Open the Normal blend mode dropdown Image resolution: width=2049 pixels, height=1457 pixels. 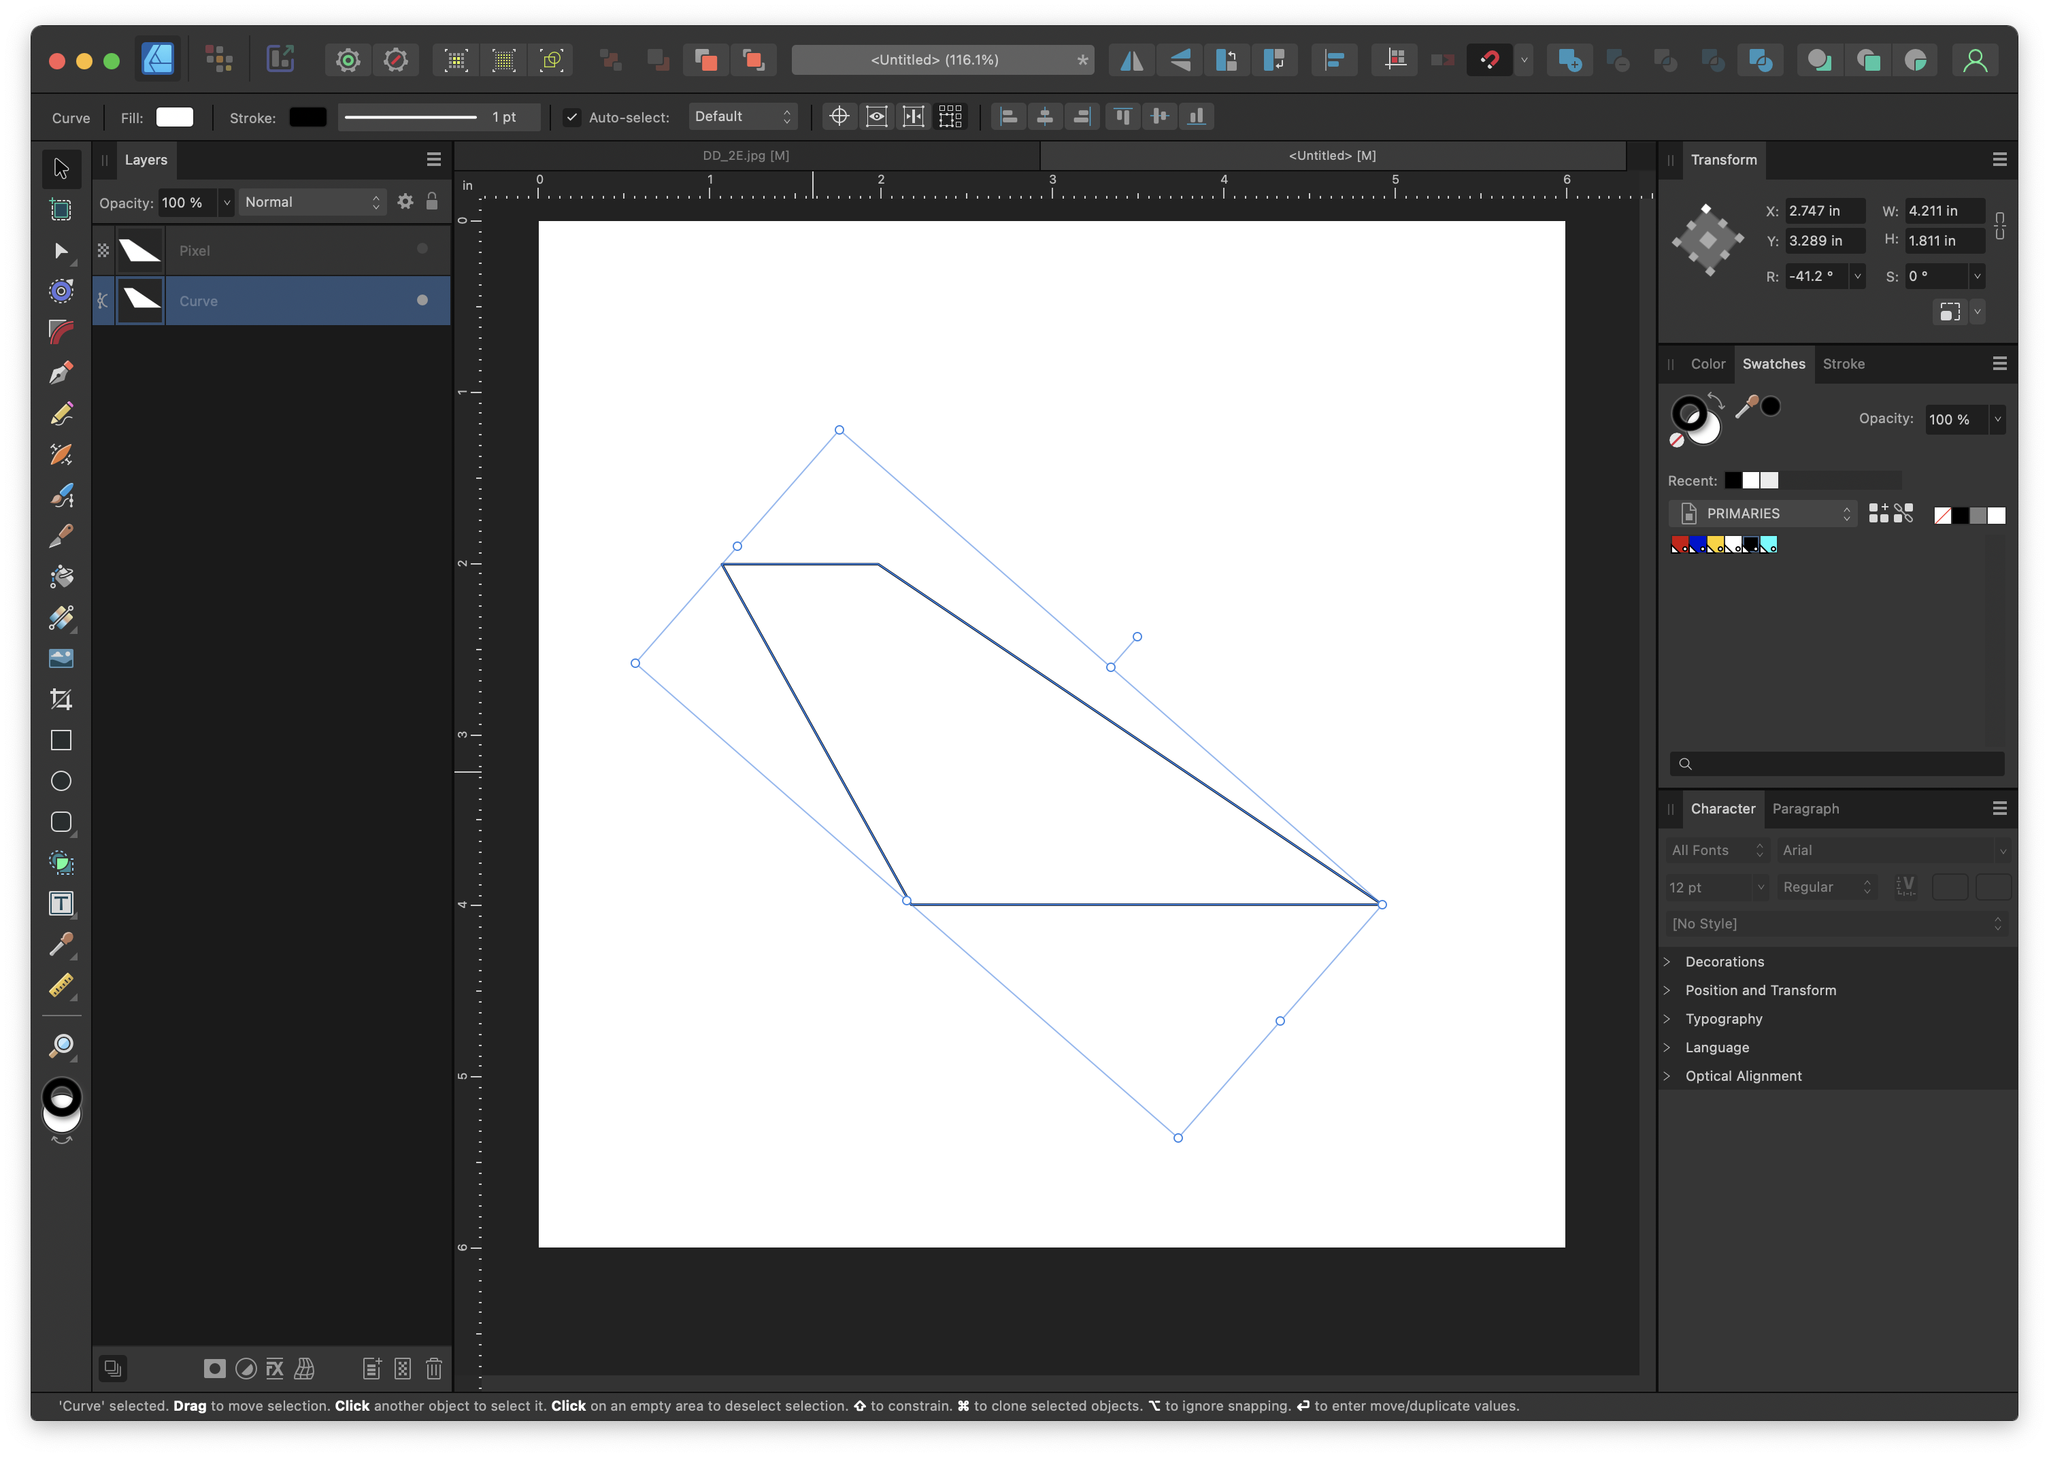coord(312,203)
